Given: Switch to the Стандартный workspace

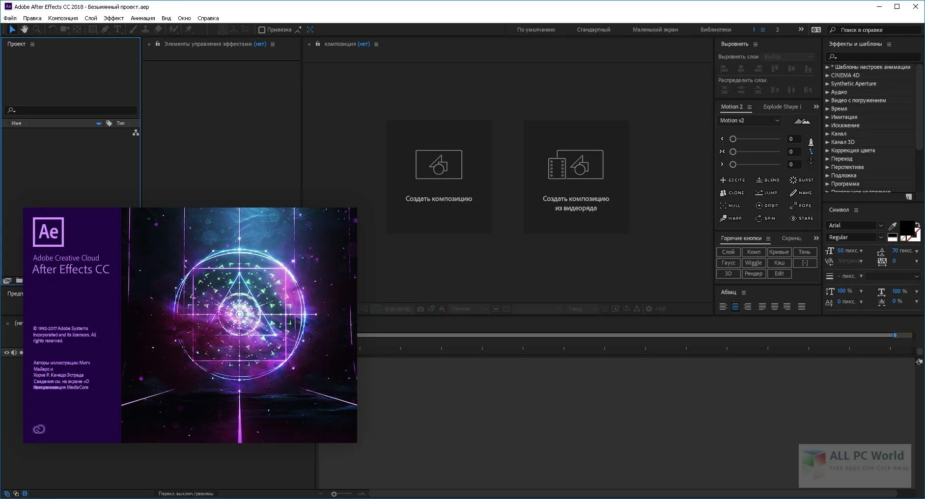Looking at the screenshot, I should tap(593, 30).
